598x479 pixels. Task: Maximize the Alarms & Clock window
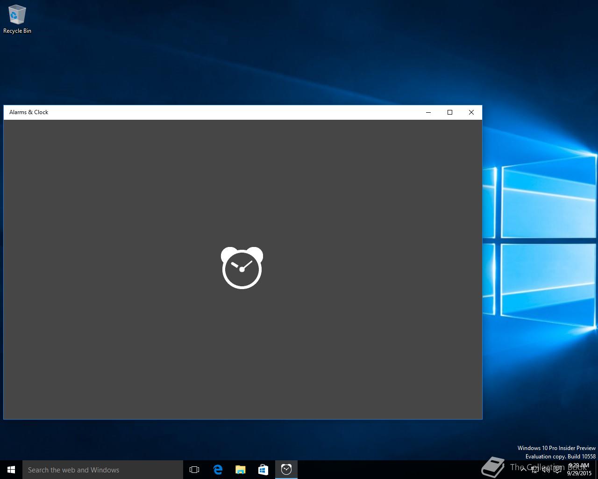point(450,112)
